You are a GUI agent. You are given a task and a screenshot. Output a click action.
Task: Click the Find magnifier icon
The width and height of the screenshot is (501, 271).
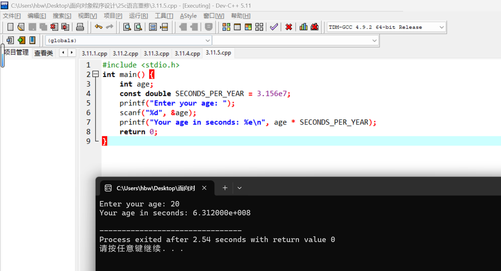coord(127,27)
